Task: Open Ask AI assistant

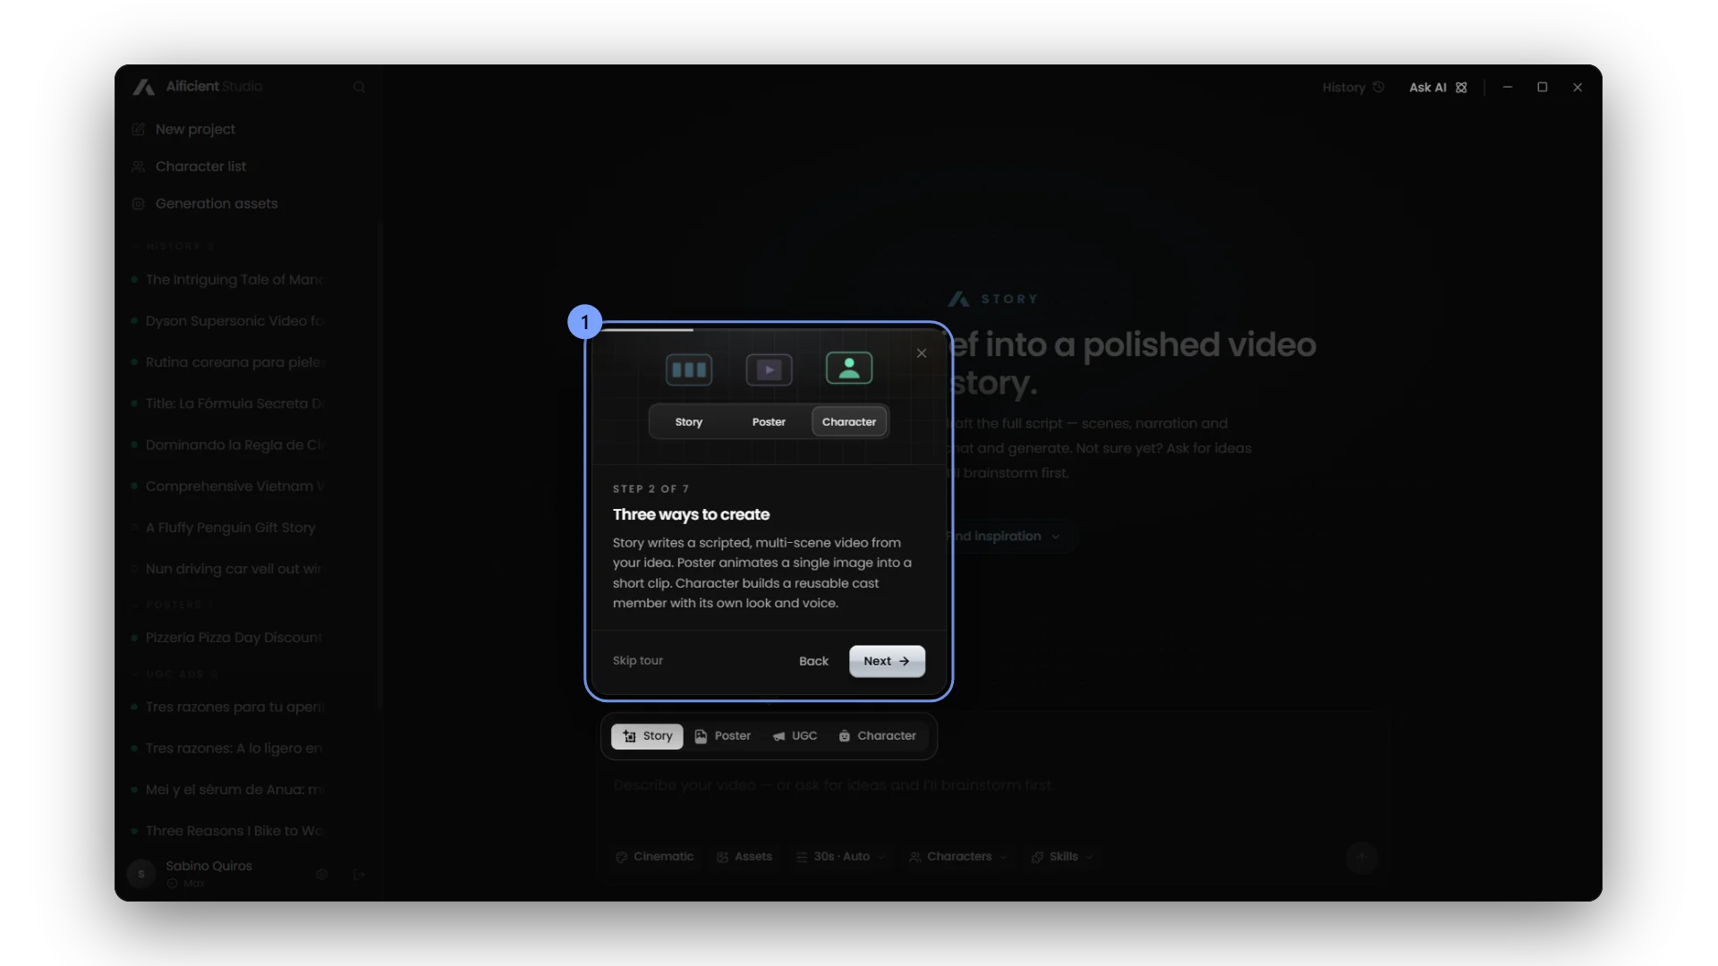Action: 1438,88
